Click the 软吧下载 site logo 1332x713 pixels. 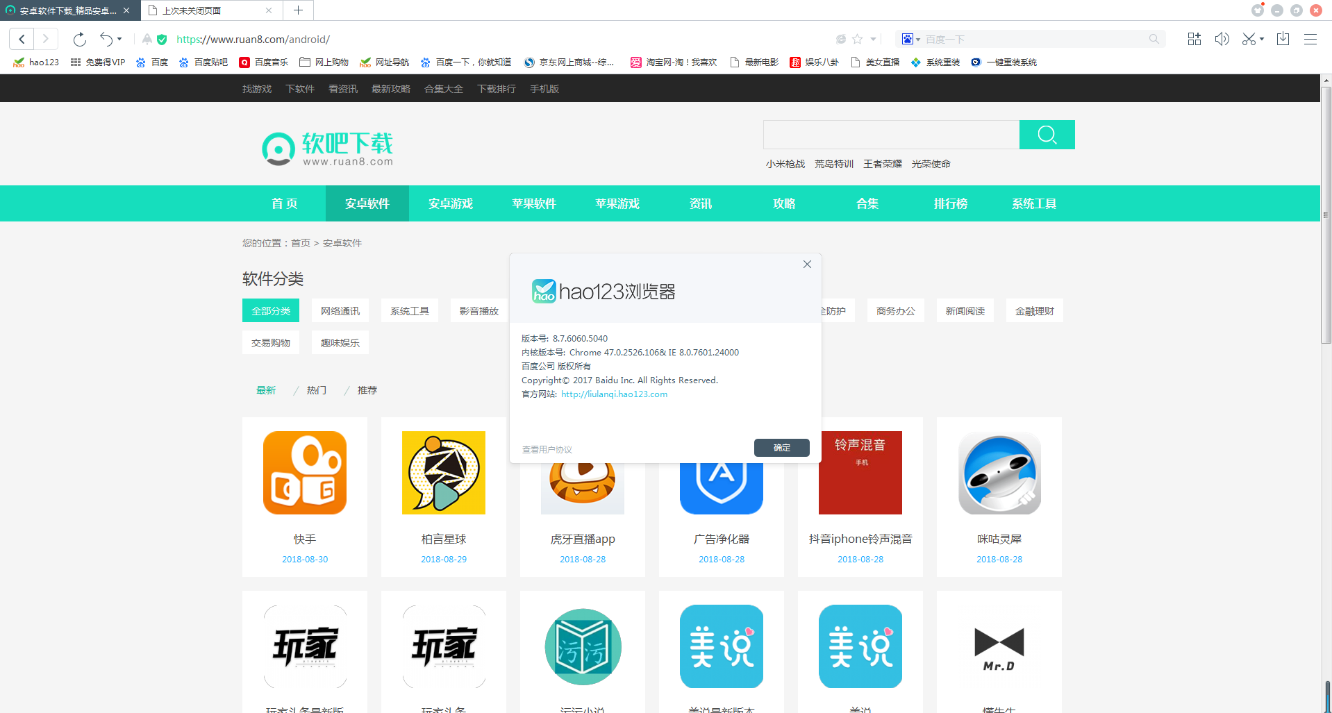point(327,149)
